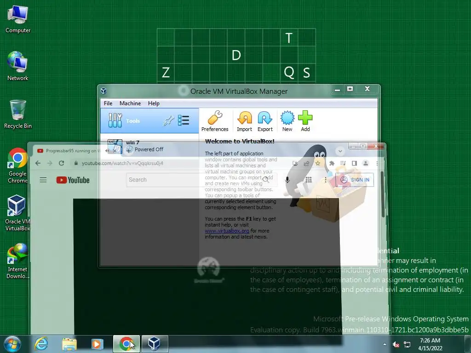This screenshot has height=353, width=471.
Task: Open the VirtualBox File menu
Action: click(x=108, y=103)
